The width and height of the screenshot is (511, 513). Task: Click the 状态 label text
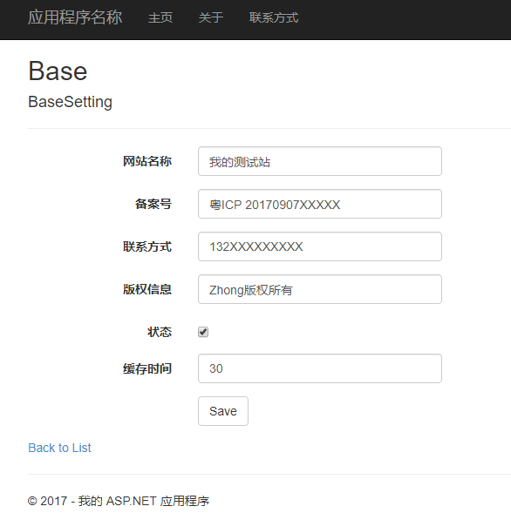(x=160, y=332)
